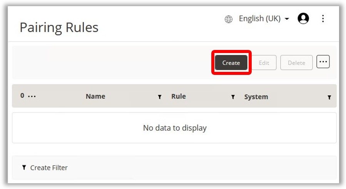Open the System column filter icon
Image resolution: width=346 pixels, height=189 pixels.
click(x=329, y=98)
